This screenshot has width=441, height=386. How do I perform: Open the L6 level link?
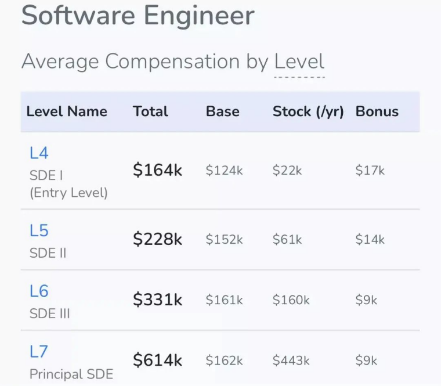tap(39, 291)
